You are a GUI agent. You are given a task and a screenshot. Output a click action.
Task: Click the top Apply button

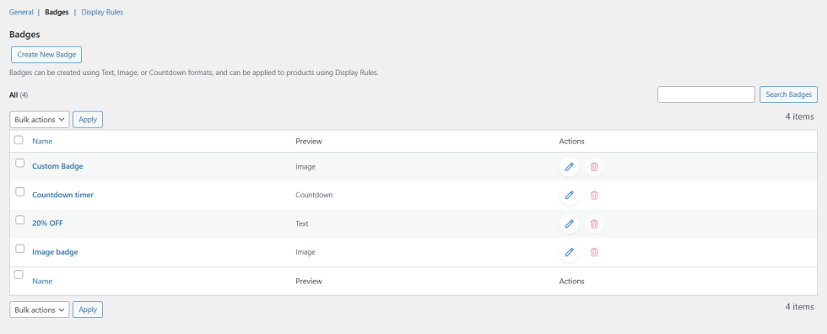(x=88, y=120)
